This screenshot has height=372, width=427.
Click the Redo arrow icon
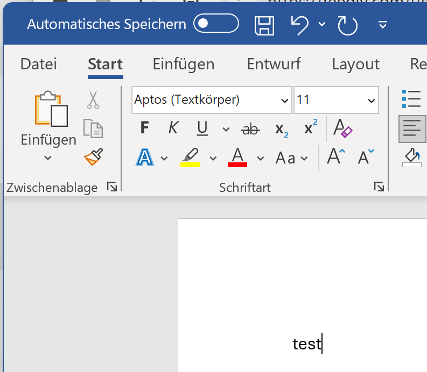[347, 25]
